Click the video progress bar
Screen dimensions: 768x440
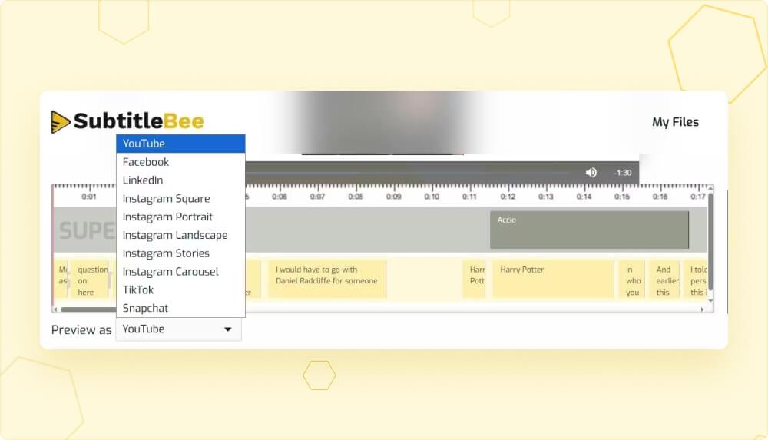415,173
